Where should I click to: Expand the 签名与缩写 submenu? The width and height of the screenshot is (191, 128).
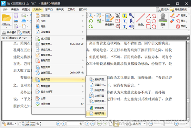(59, 92)
